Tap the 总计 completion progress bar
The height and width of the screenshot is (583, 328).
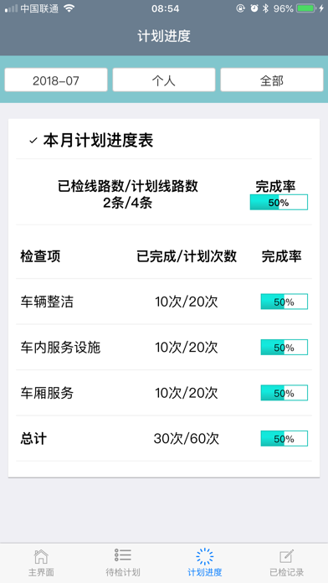click(284, 438)
